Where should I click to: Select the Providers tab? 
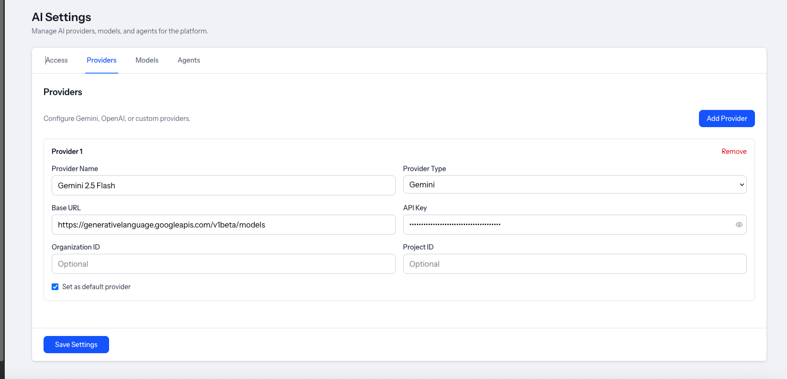(x=101, y=60)
